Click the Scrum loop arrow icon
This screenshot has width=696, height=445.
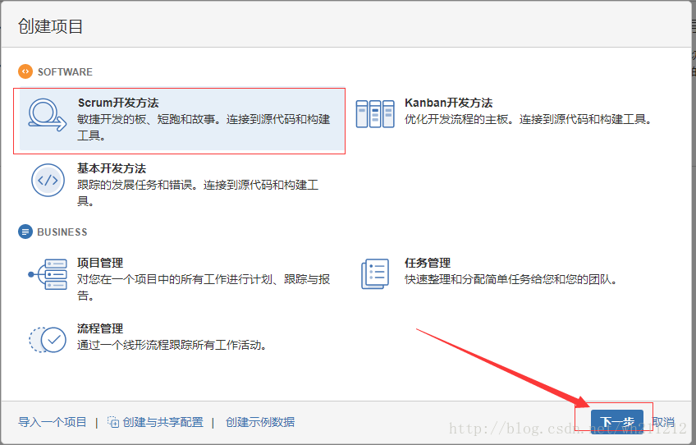pyautogui.click(x=48, y=115)
